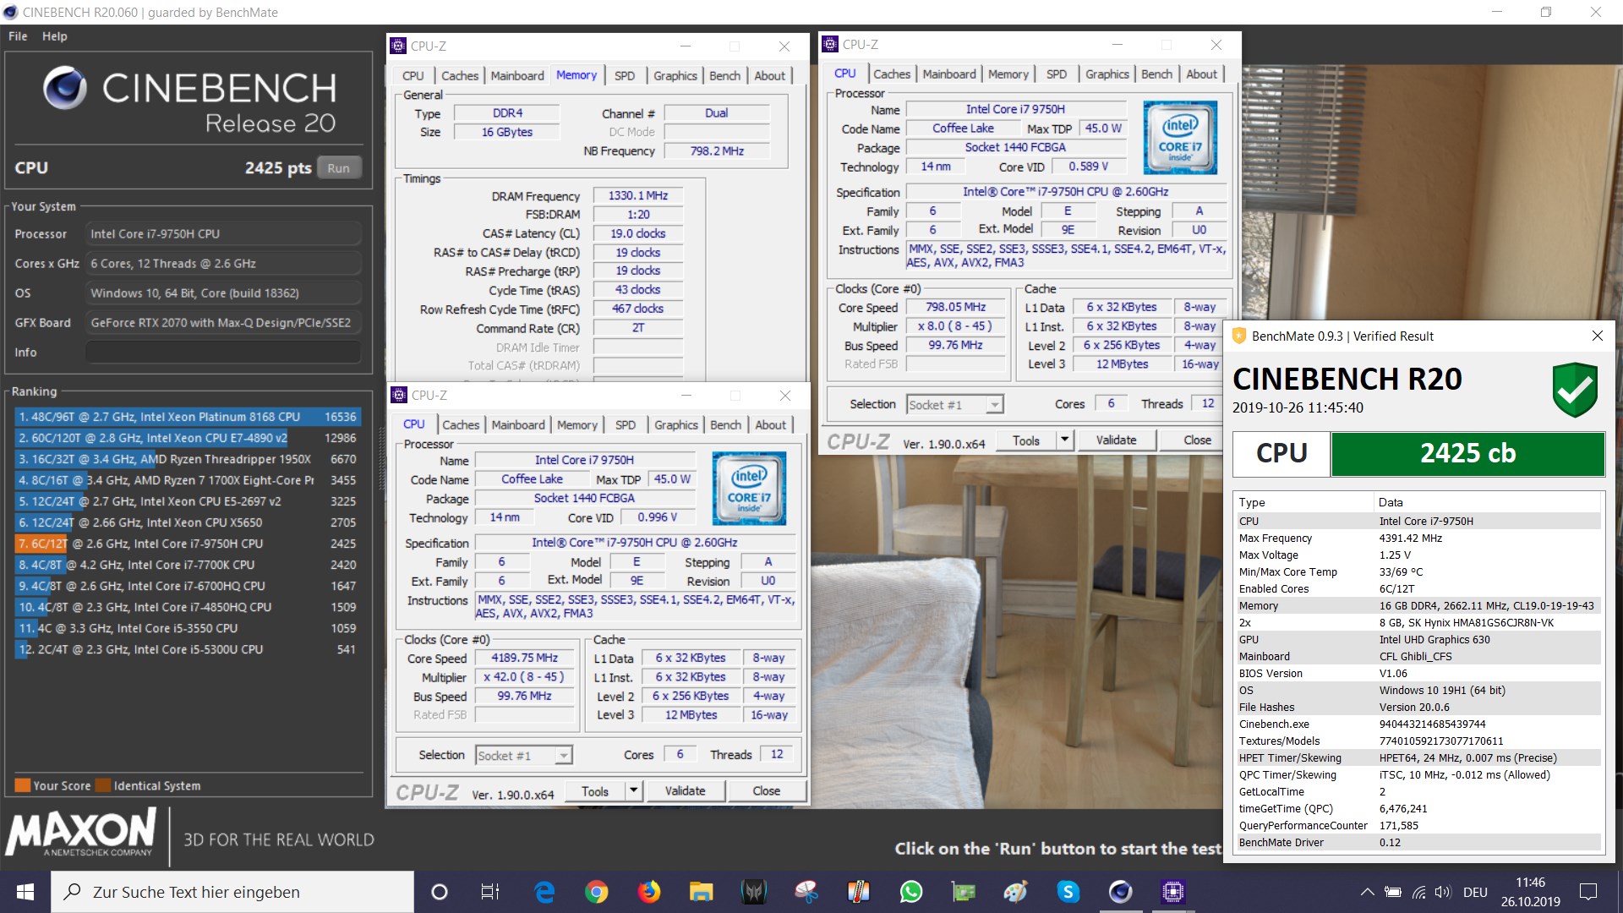Open Cinebench Help menu
The height and width of the screenshot is (913, 1623).
(55, 36)
